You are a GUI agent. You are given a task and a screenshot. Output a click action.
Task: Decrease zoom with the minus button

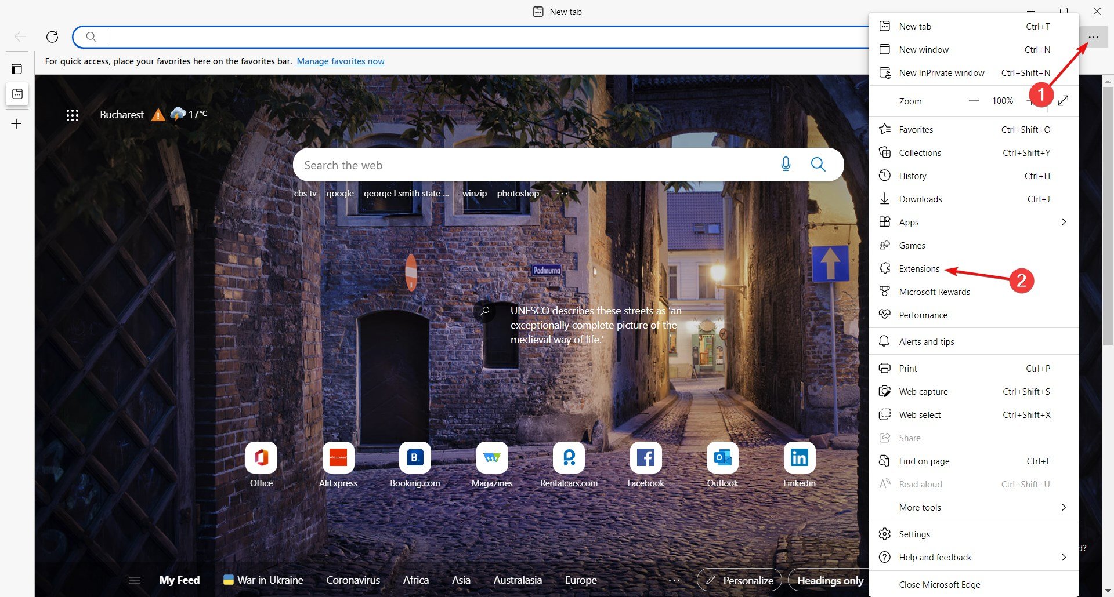pyautogui.click(x=974, y=101)
